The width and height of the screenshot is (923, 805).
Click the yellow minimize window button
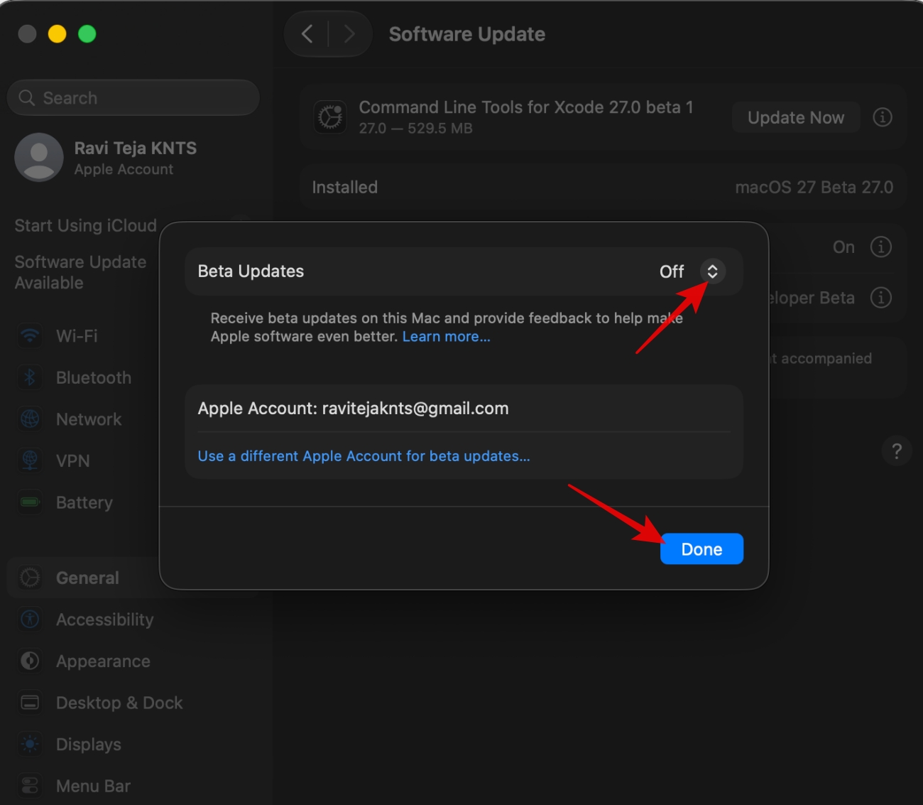tap(57, 34)
